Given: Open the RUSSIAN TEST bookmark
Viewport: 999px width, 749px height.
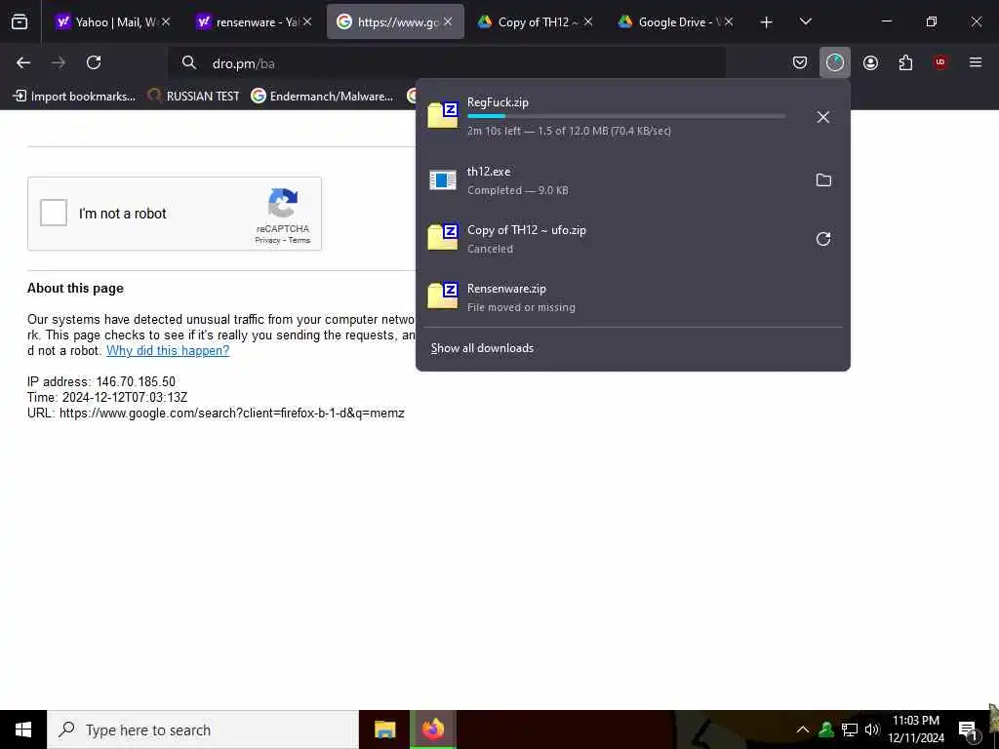Looking at the screenshot, I should point(194,97).
